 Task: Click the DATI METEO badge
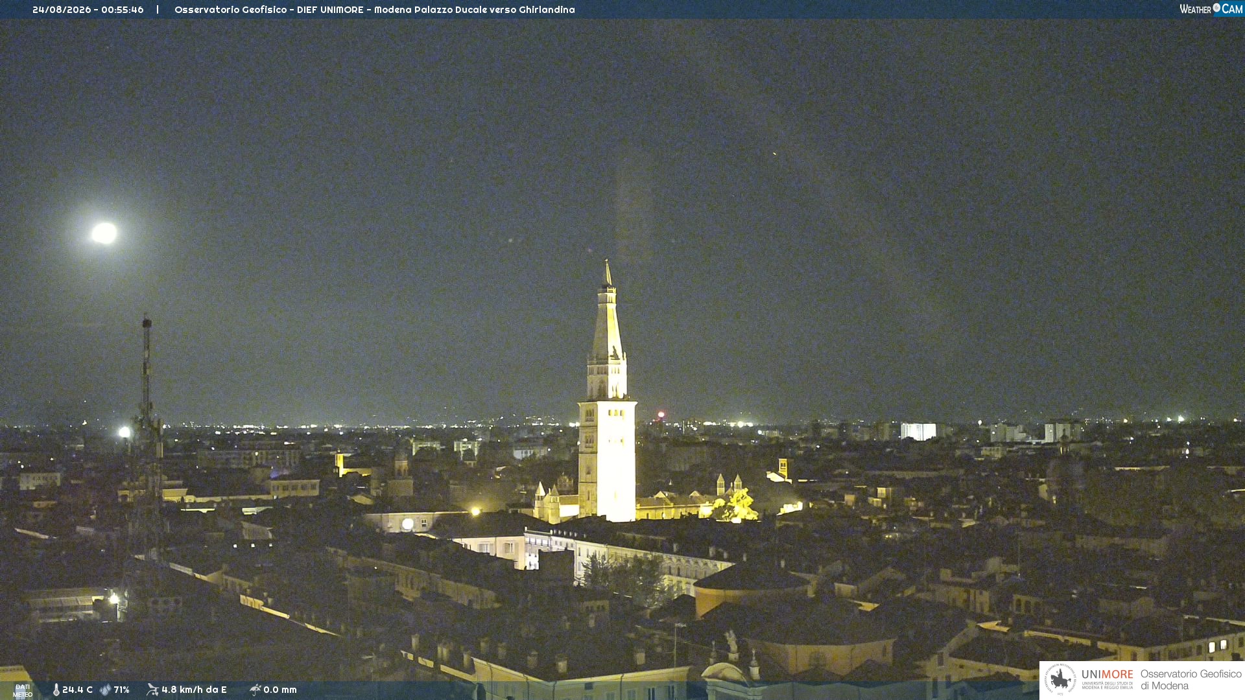[22, 690]
